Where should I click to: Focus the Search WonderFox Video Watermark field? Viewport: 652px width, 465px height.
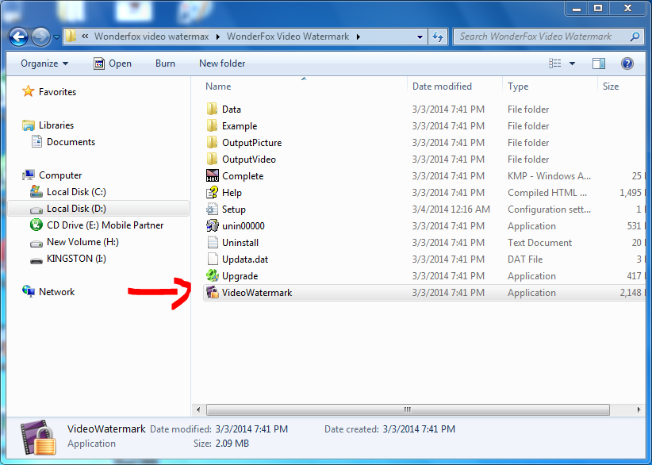click(x=547, y=37)
